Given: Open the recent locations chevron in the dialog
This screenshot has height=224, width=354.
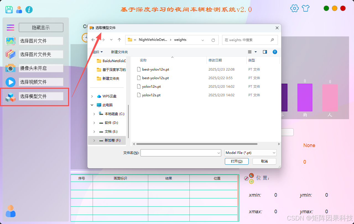Looking at the screenshot, I should point(111,40).
